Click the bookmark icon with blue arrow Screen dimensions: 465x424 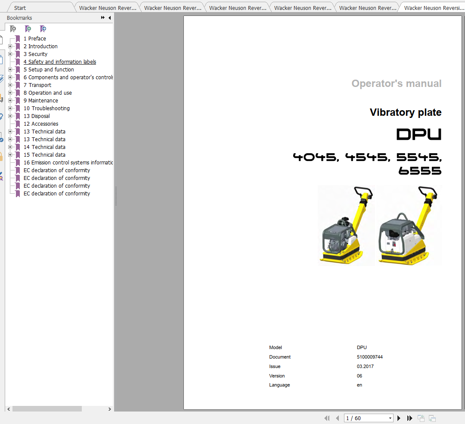[x=43, y=29]
